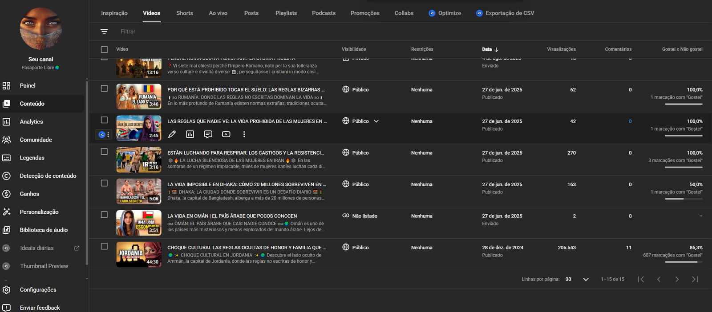This screenshot has height=312, width=712.
Task: Click the pencil edit details icon
Action: click(x=172, y=134)
